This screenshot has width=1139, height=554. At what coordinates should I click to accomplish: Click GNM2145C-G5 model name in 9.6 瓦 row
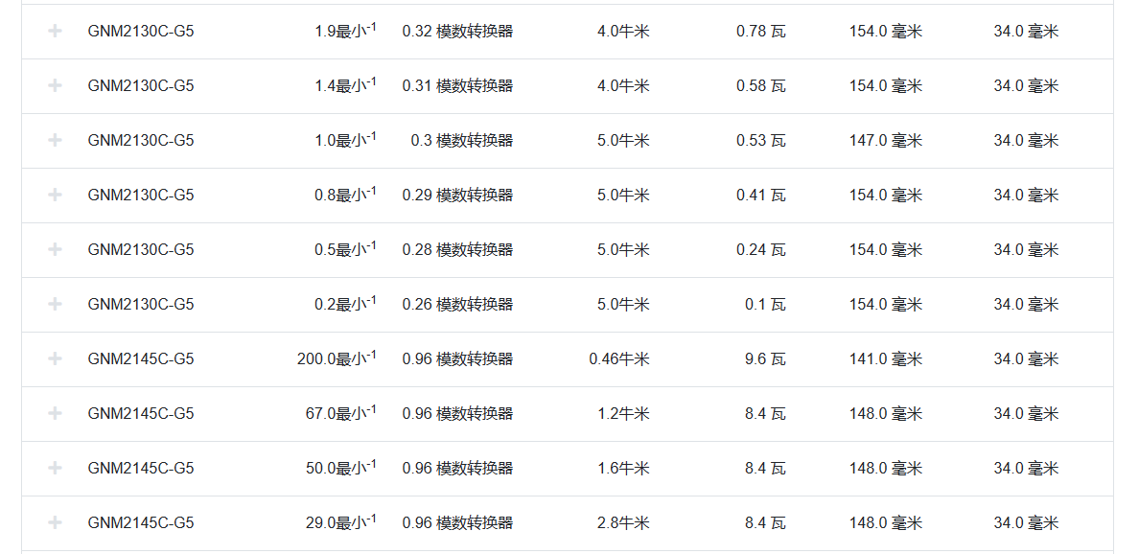pos(140,358)
